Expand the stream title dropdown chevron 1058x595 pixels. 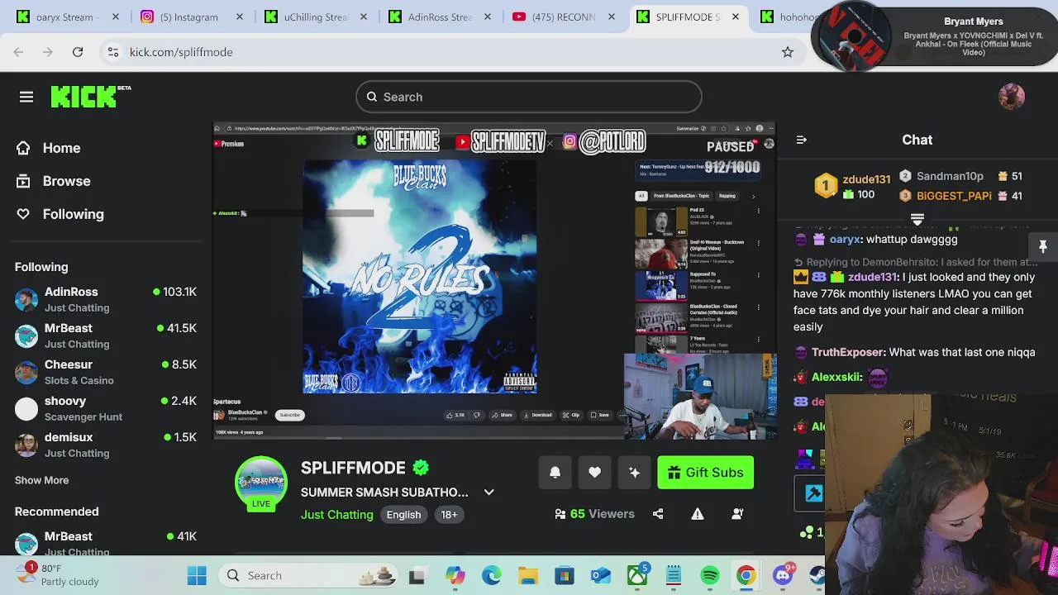click(x=489, y=493)
